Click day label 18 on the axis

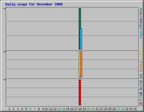pos(80,109)
